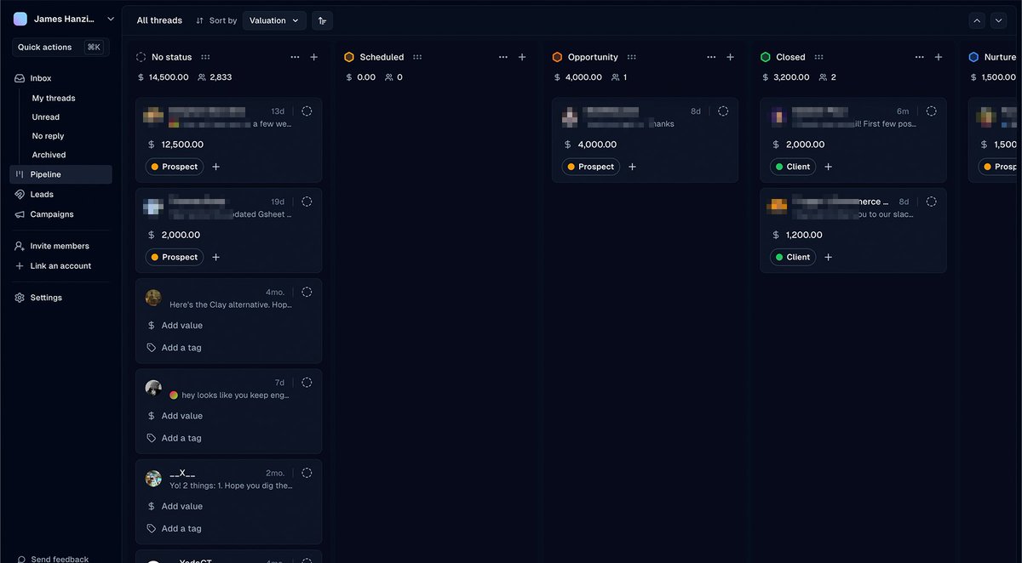Click the All threads view label
Image resolution: width=1022 pixels, height=563 pixels.
tap(158, 20)
